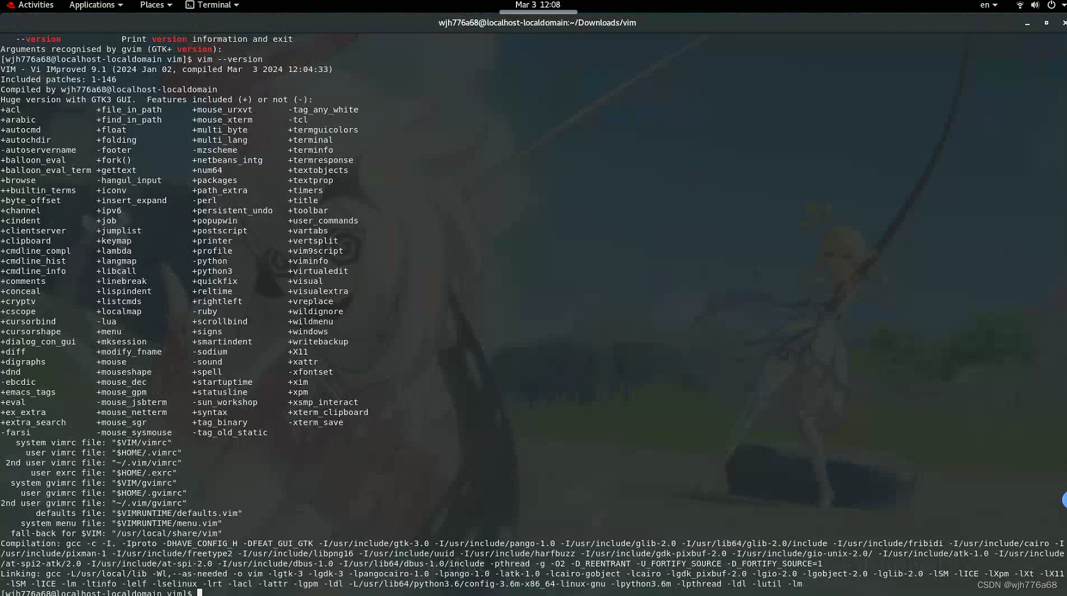Click the '/usr/local/share/vim' fall-back path
This screenshot has height=596, width=1067.
(167, 534)
